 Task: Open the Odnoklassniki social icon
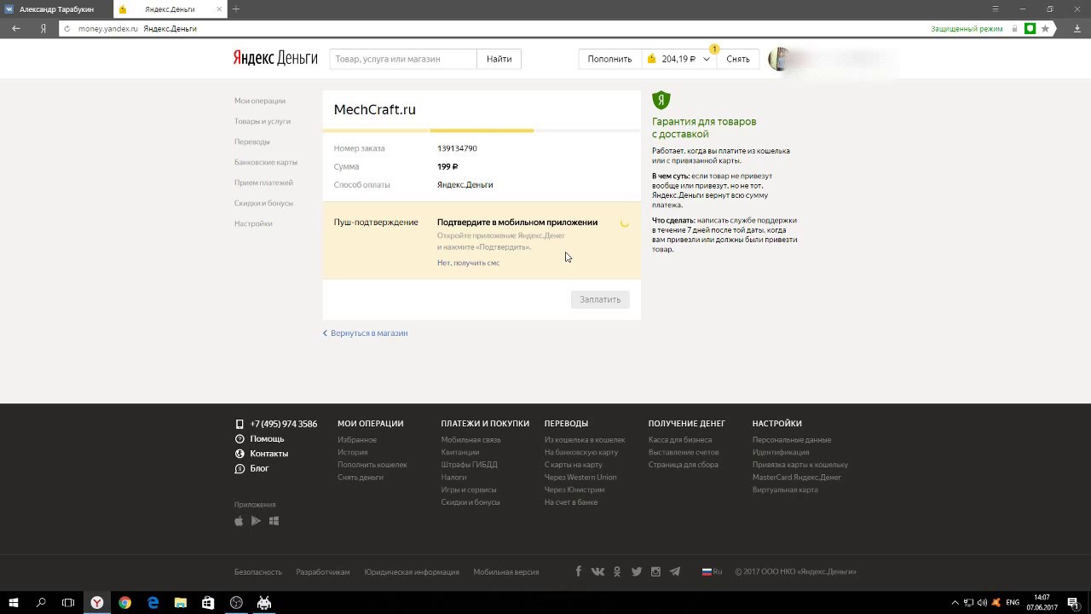tap(617, 571)
